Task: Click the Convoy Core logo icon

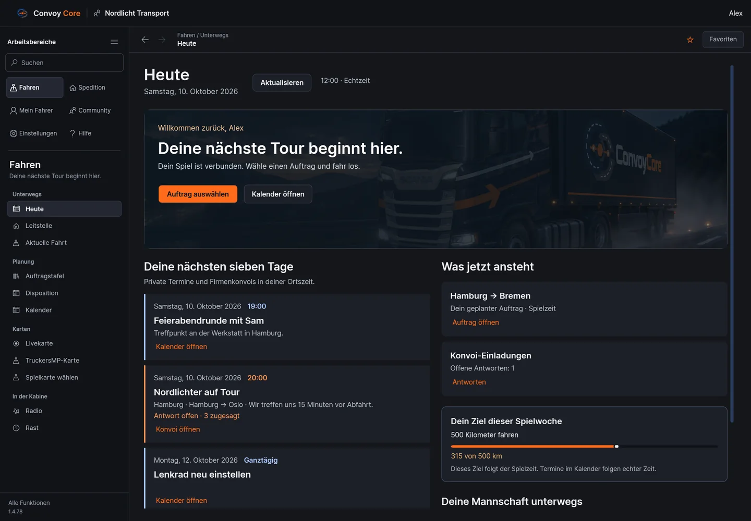Action: pos(22,13)
